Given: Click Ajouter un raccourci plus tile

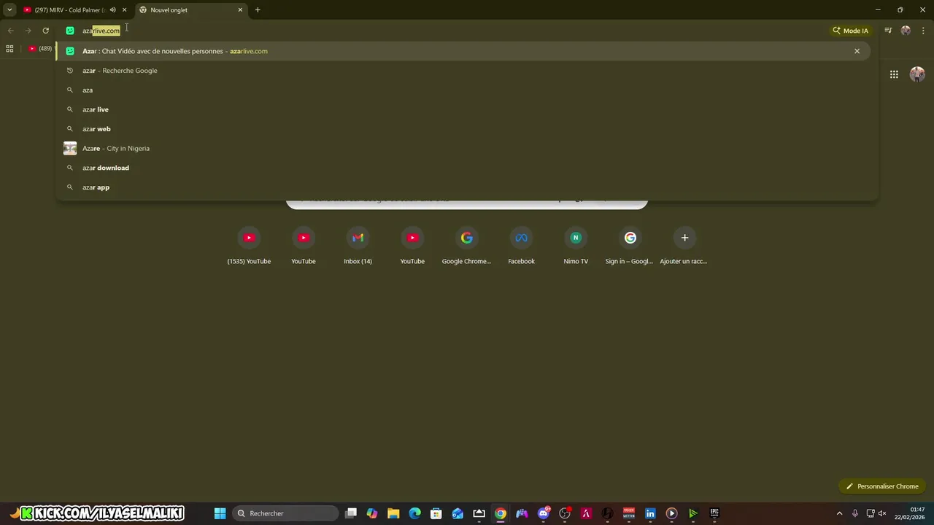Looking at the screenshot, I should (x=684, y=246).
